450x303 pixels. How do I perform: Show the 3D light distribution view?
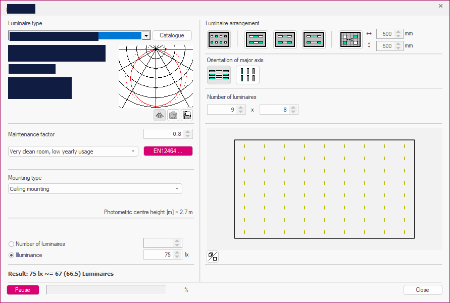click(160, 115)
